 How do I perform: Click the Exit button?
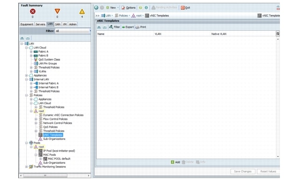click(x=186, y=7)
